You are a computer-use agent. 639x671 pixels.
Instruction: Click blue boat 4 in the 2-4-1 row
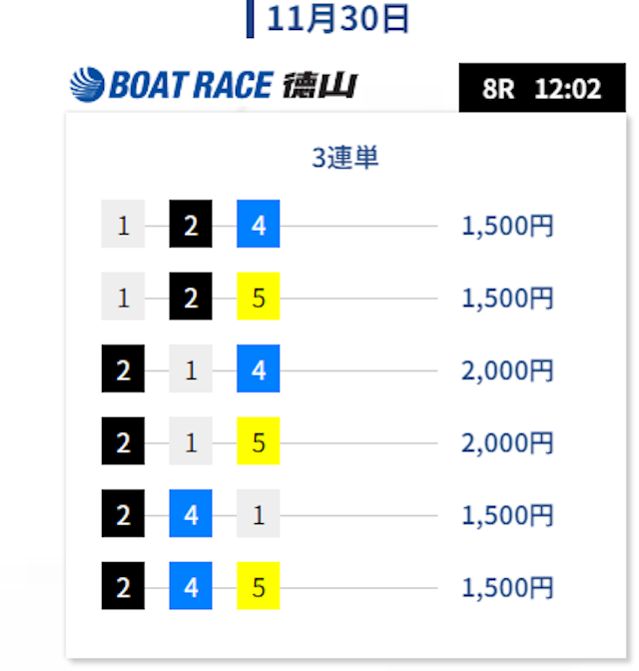pos(191,513)
